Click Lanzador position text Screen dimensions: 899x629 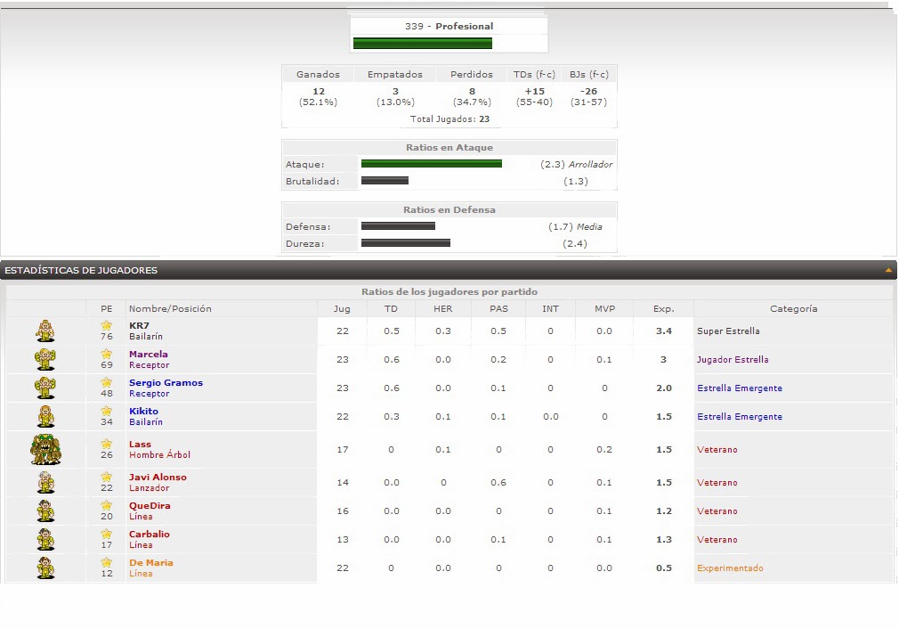coord(149,488)
